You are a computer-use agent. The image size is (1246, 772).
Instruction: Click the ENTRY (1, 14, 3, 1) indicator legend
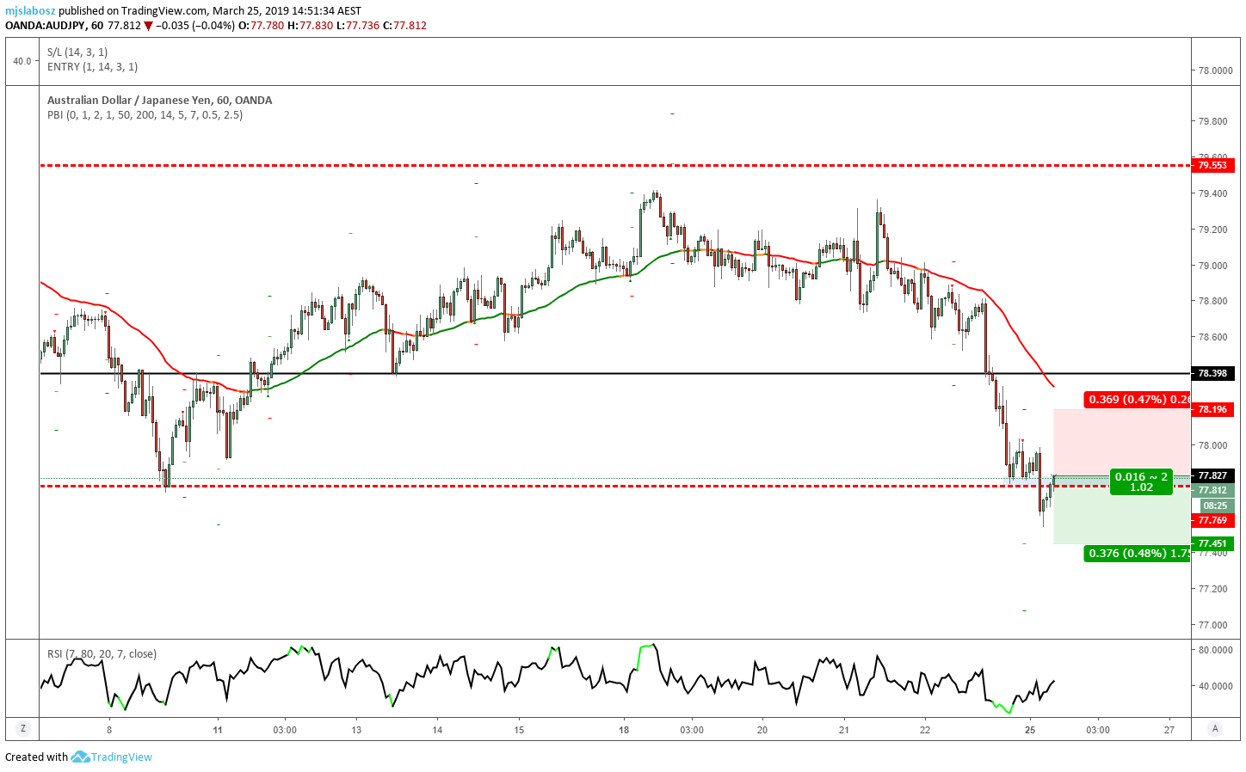pos(92,66)
